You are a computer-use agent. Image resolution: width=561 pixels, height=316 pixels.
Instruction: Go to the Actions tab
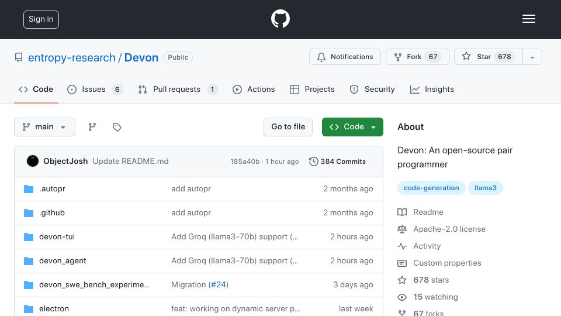tap(254, 90)
